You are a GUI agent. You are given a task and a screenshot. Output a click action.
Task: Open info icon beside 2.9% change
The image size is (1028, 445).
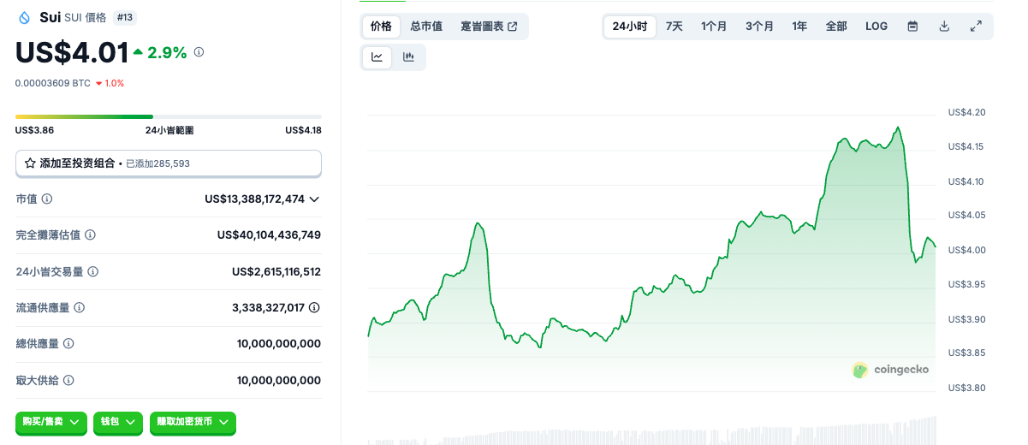199,52
